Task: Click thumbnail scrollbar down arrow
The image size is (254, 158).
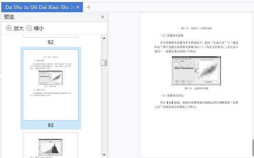Action: [104, 155]
